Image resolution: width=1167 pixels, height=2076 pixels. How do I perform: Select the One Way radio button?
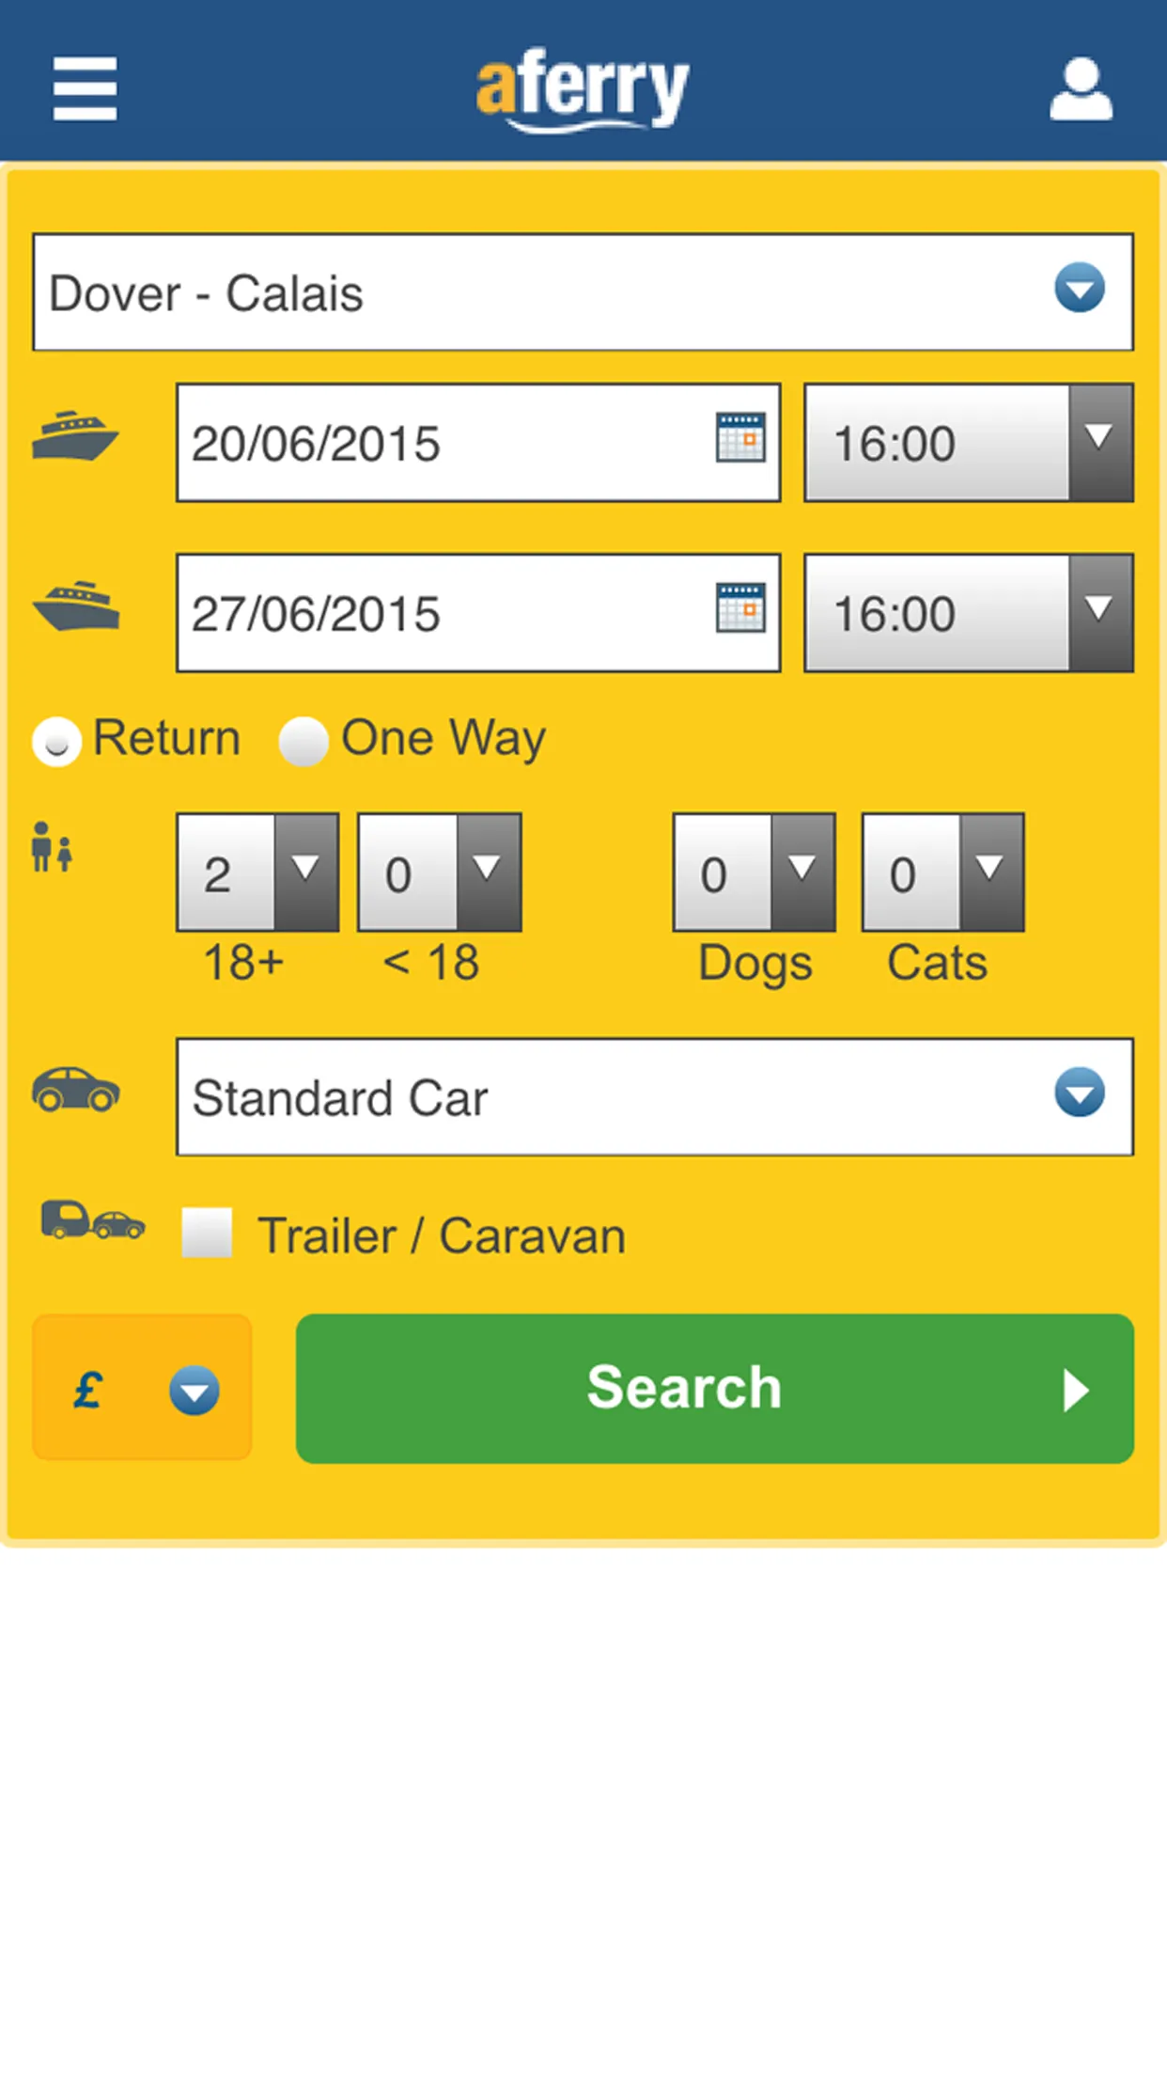click(303, 741)
